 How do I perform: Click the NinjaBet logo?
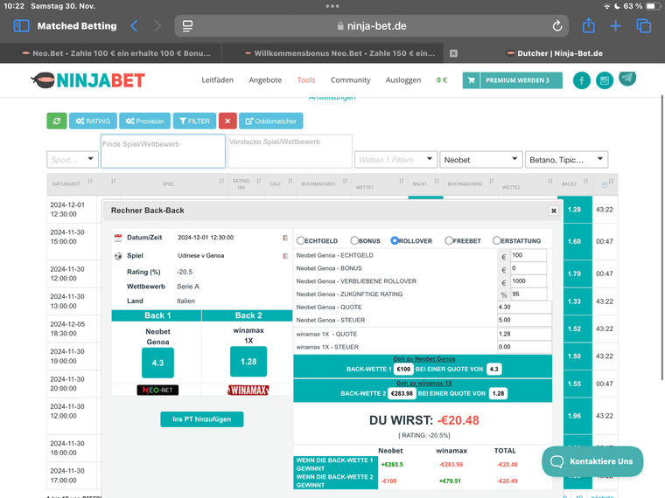point(88,80)
